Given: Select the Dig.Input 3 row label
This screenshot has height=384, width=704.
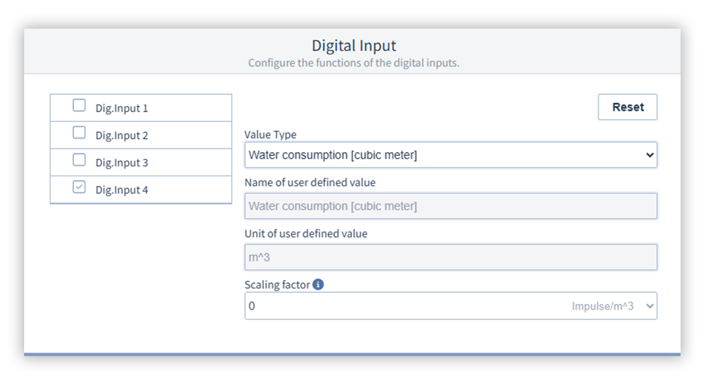Looking at the screenshot, I should (121, 163).
